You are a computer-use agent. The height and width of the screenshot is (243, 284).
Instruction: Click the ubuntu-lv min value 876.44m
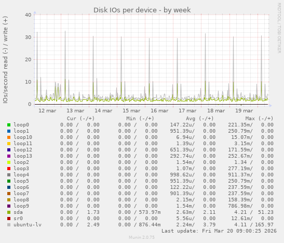pyautogui.click(x=150, y=225)
